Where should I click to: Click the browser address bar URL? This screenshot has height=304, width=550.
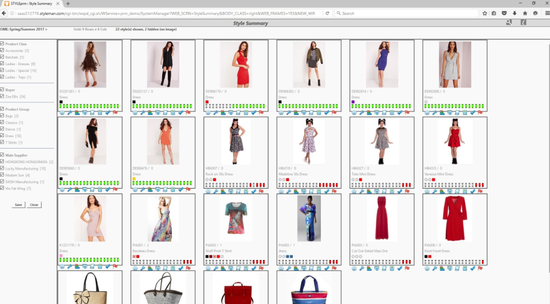[x=166, y=13]
